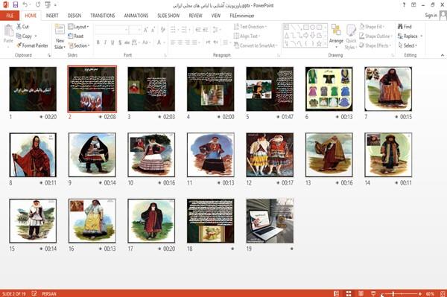Click Clear Formatting icon

click(x=162, y=30)
